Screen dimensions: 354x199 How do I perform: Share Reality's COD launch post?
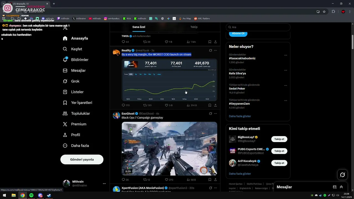tap(215, 105)
